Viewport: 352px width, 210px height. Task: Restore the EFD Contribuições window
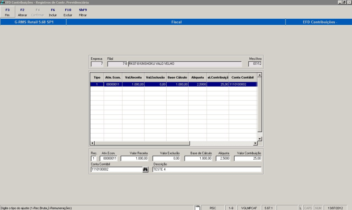[x=344, y=2]
